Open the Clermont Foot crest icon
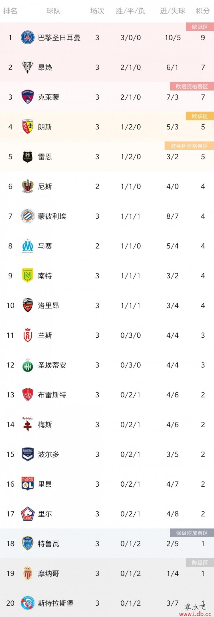 click(x=28, y=97)
